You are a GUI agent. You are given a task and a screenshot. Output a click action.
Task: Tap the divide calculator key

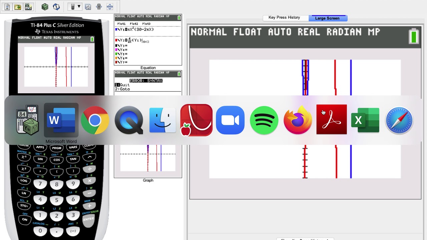click(89, 169)
